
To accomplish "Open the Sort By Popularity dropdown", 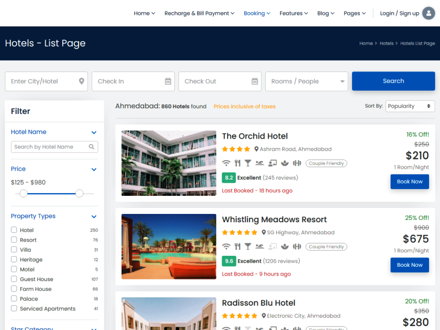I will pos(410,106).
